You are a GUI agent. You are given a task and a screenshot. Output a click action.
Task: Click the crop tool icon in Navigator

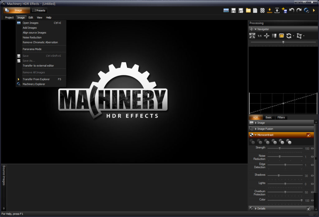point(299,36)
